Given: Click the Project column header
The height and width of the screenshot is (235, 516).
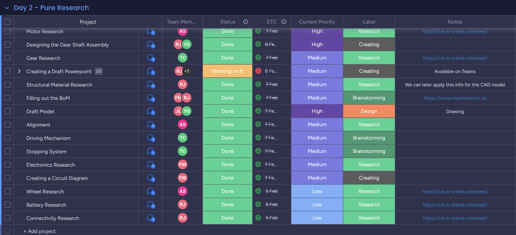Looking at the screenshot, I should coord(88,22).
